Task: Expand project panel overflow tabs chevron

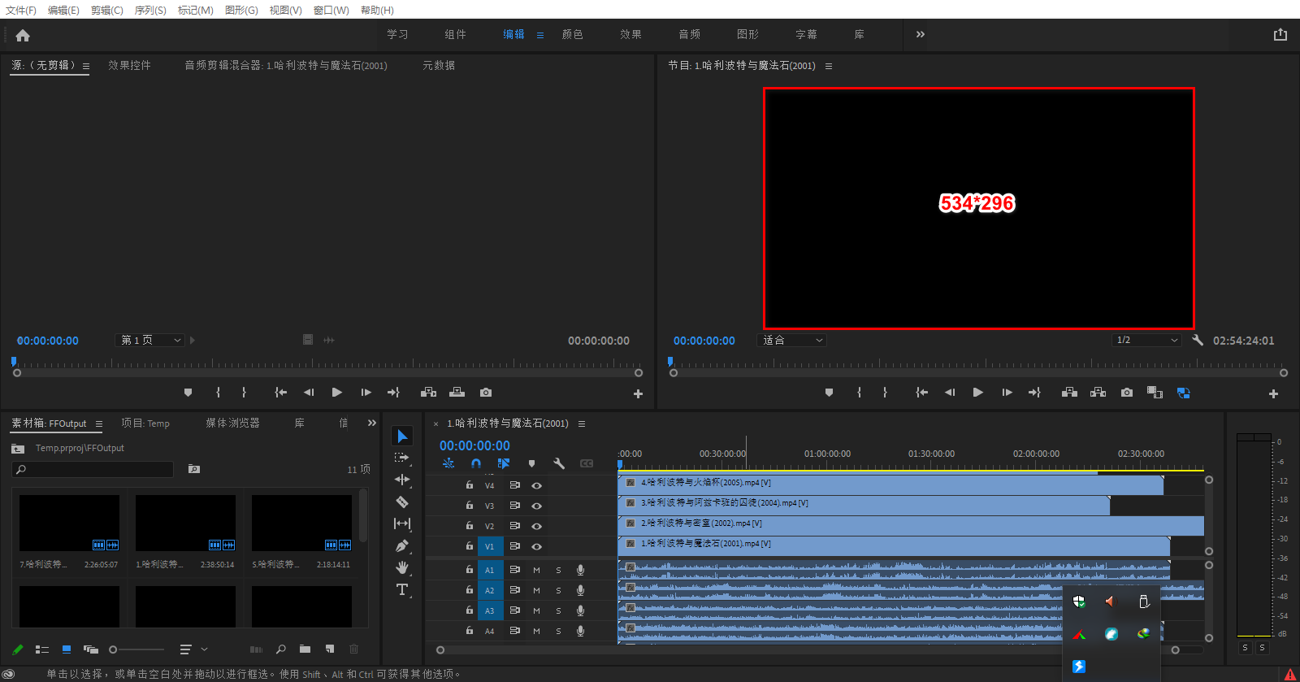Action: [372, 423]
